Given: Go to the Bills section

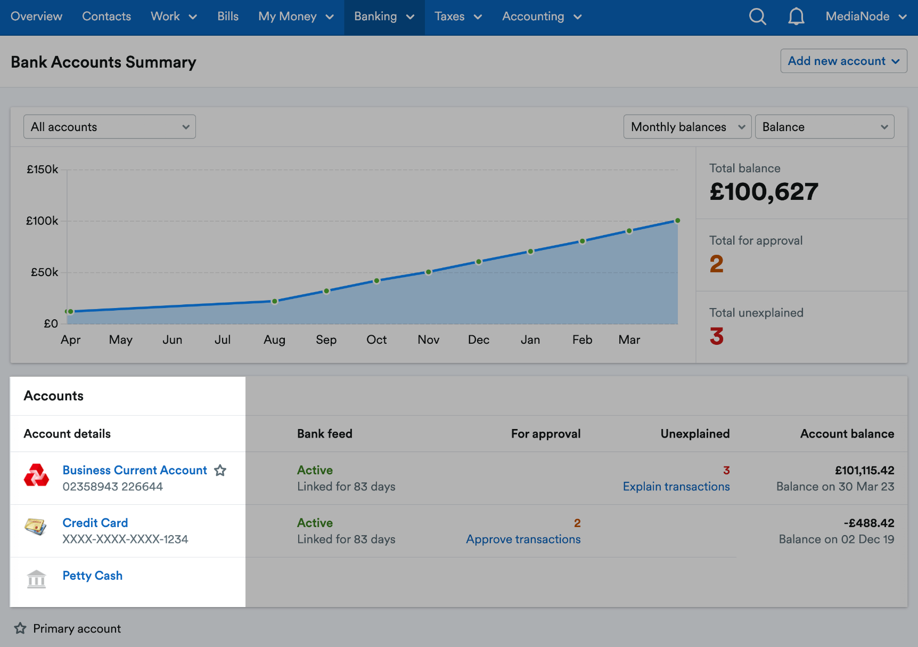Looking at the screenshot, I should coord(227,17).
